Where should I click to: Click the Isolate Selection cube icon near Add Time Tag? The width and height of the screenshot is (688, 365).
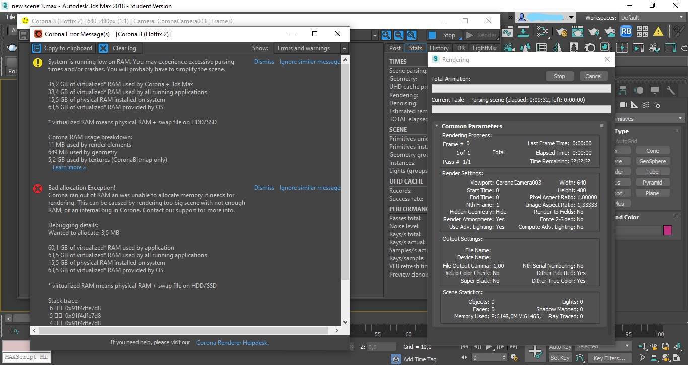pyautogui.click(x=396, y=359)
